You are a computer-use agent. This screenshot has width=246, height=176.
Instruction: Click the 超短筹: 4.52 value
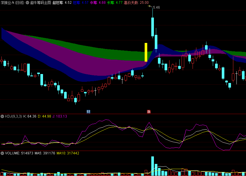tap(62, 3)
